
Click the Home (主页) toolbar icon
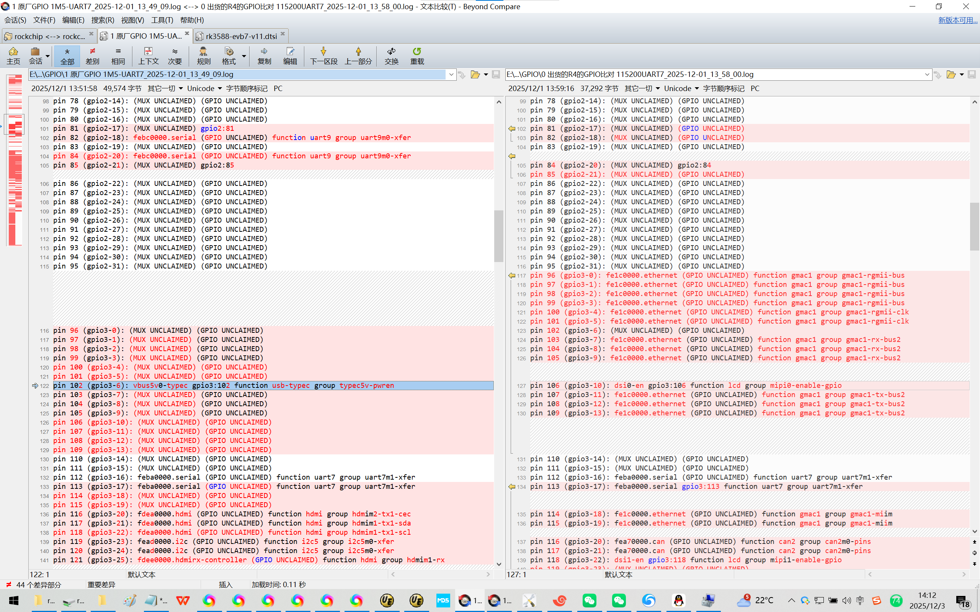[x=13, y=55]
